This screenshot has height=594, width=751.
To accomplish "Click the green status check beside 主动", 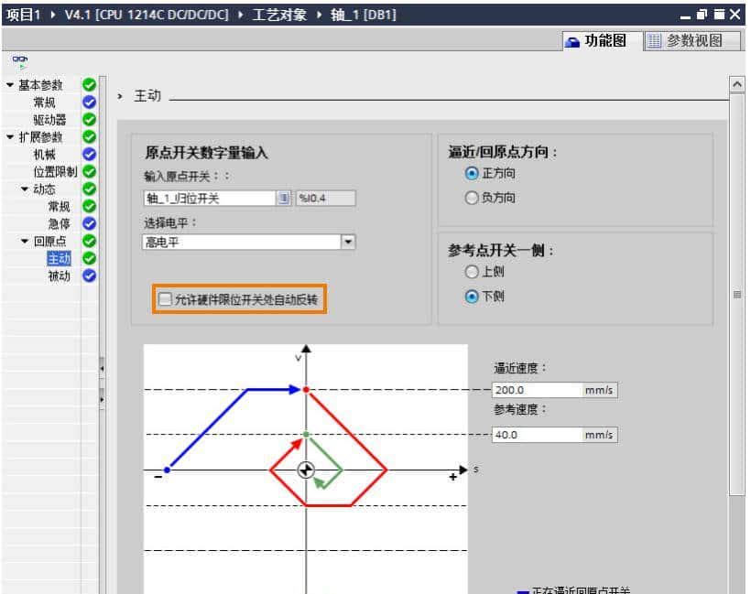I will [88, 257].
